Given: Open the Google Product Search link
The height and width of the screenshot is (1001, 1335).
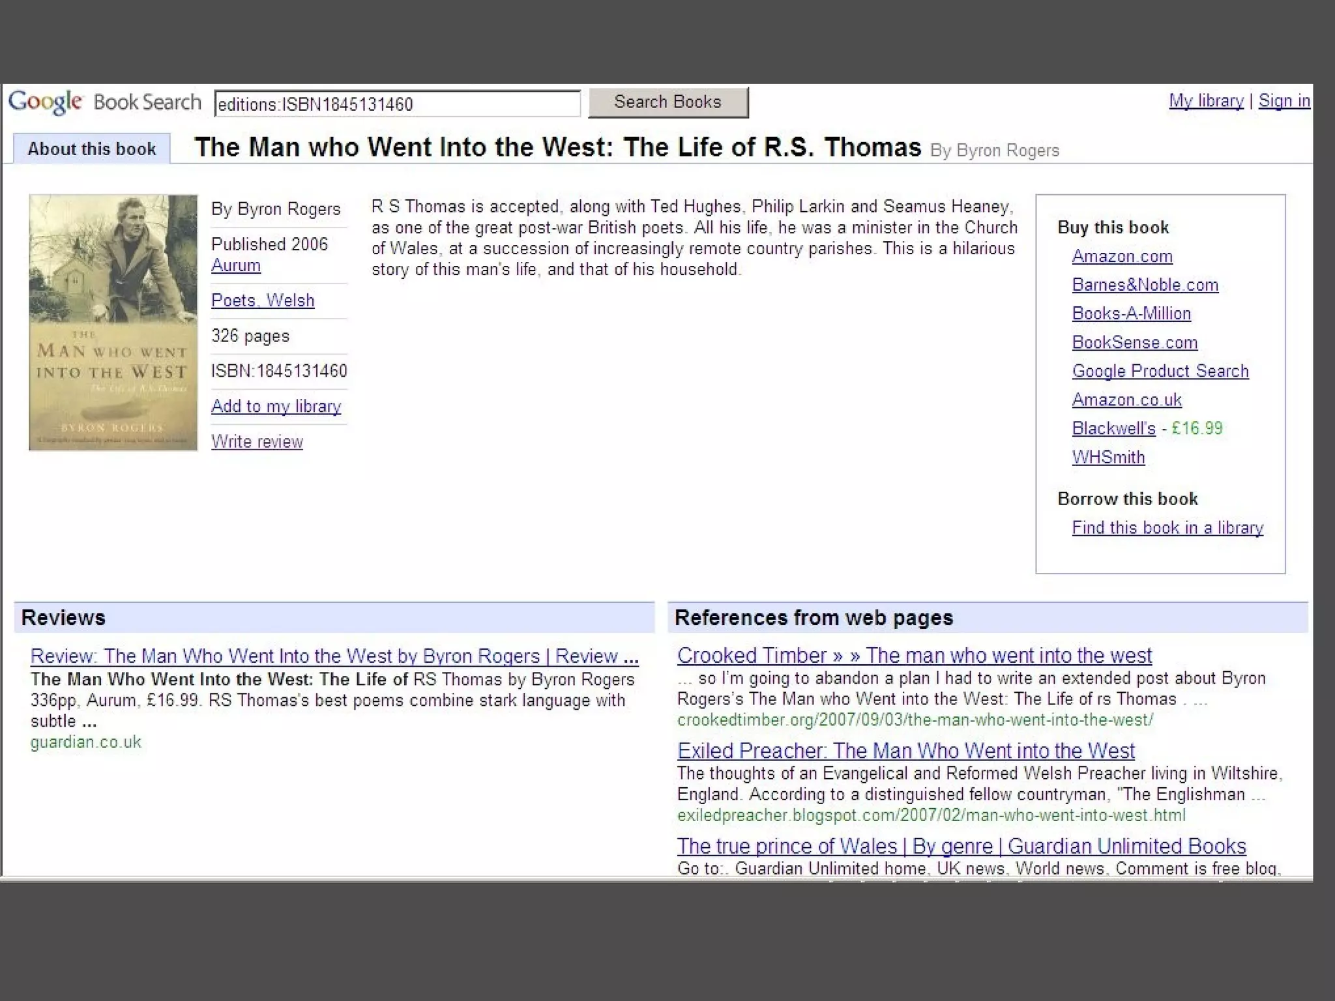Looking at the screenshot, I should (x=1160, y=371).
